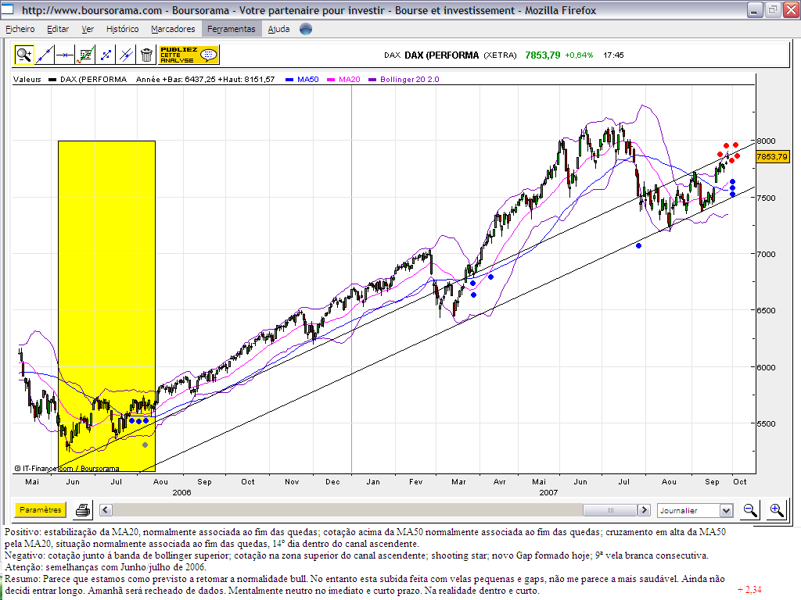Click the blue MA50 legend swatch

click(289, 80)
